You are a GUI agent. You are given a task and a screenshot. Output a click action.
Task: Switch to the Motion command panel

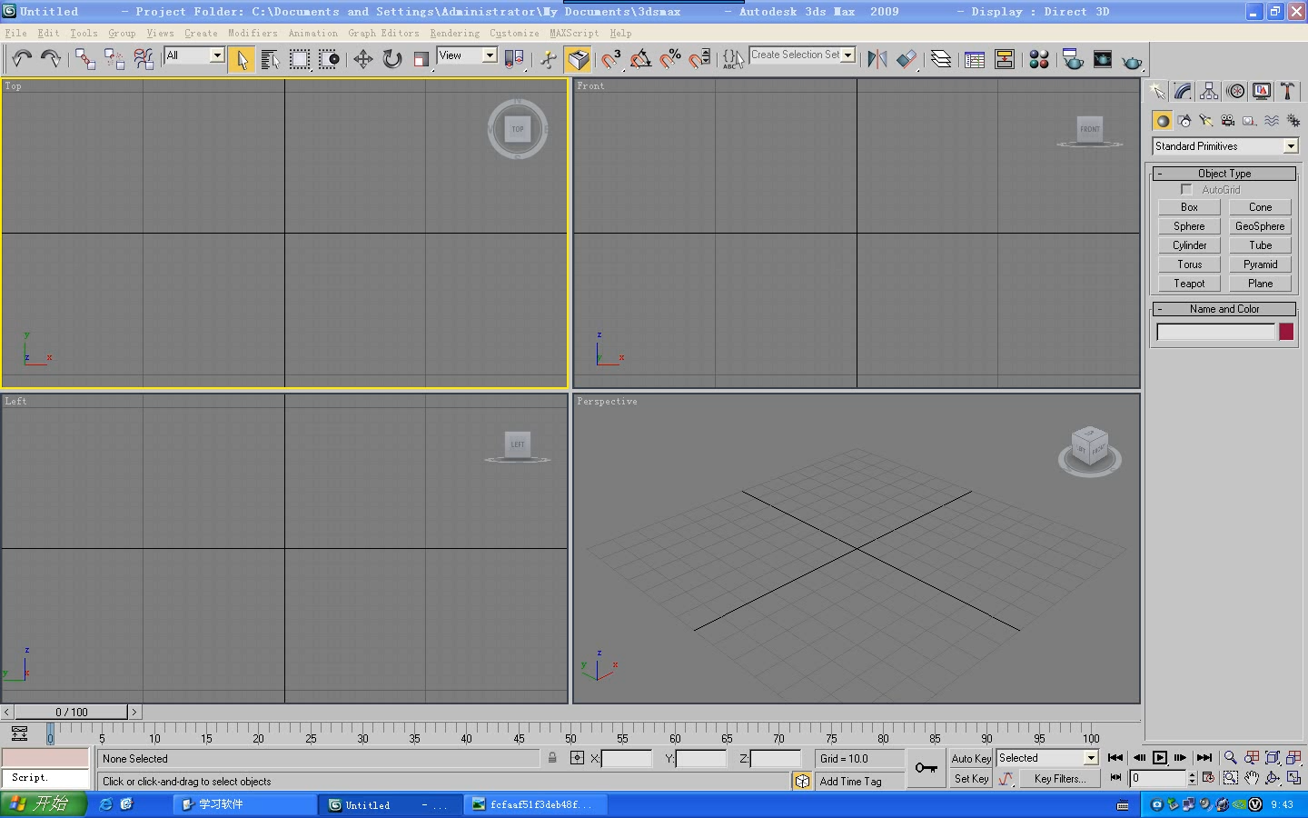pos(1235,91)
